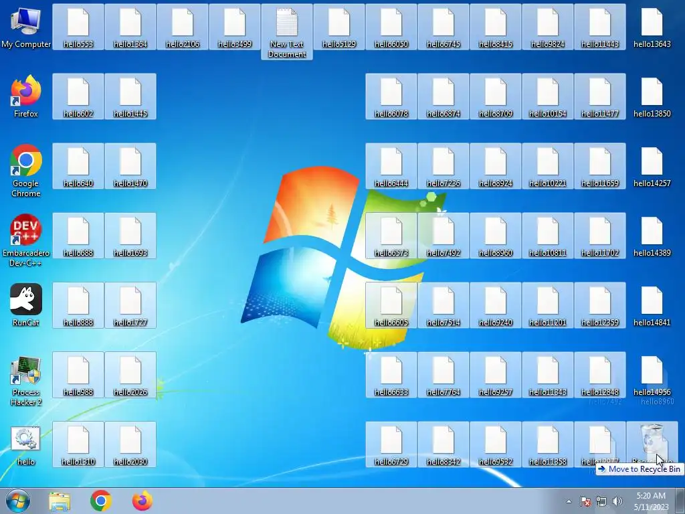This screenshot has width=685, height=514.
Task: Select the hello6745 file icon
Action: 444,27
